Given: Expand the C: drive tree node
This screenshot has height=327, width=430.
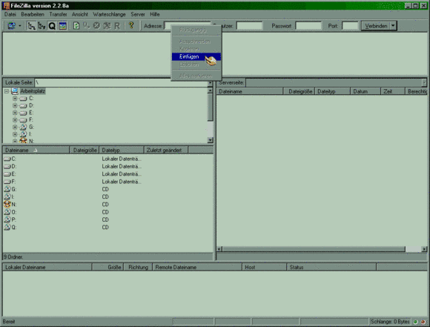Looking at the screenshot, I should [x=15, y=99].
